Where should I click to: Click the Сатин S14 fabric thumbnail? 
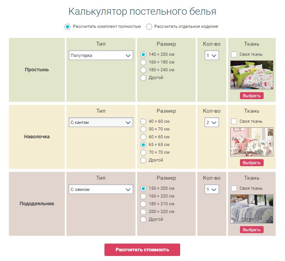click(252, 209)
